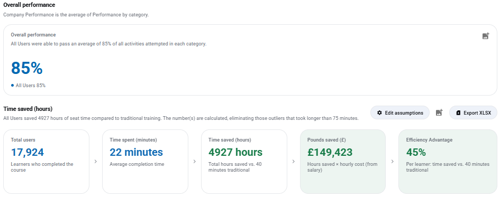
Task: Click chevron before the Efficiency Advantage card
Action: [x=392, y=162]
